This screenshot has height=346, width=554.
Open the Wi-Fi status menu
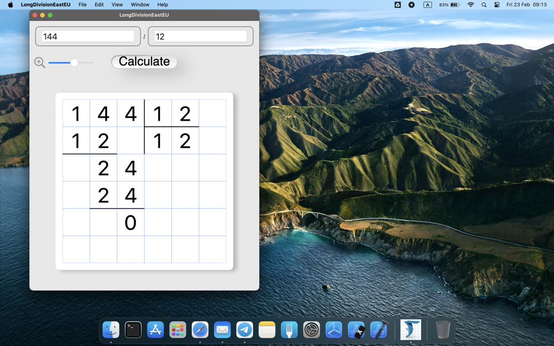[x=470, y=4]
